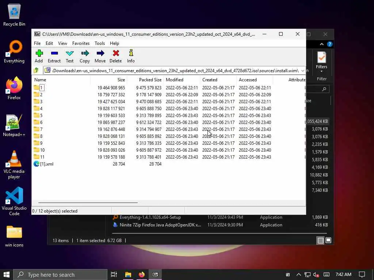Image resolution: width=374 pixels, height=280 pixels.
Task: Click the taskbar search box
Action: pyautogui.click(x=60, y=275)
